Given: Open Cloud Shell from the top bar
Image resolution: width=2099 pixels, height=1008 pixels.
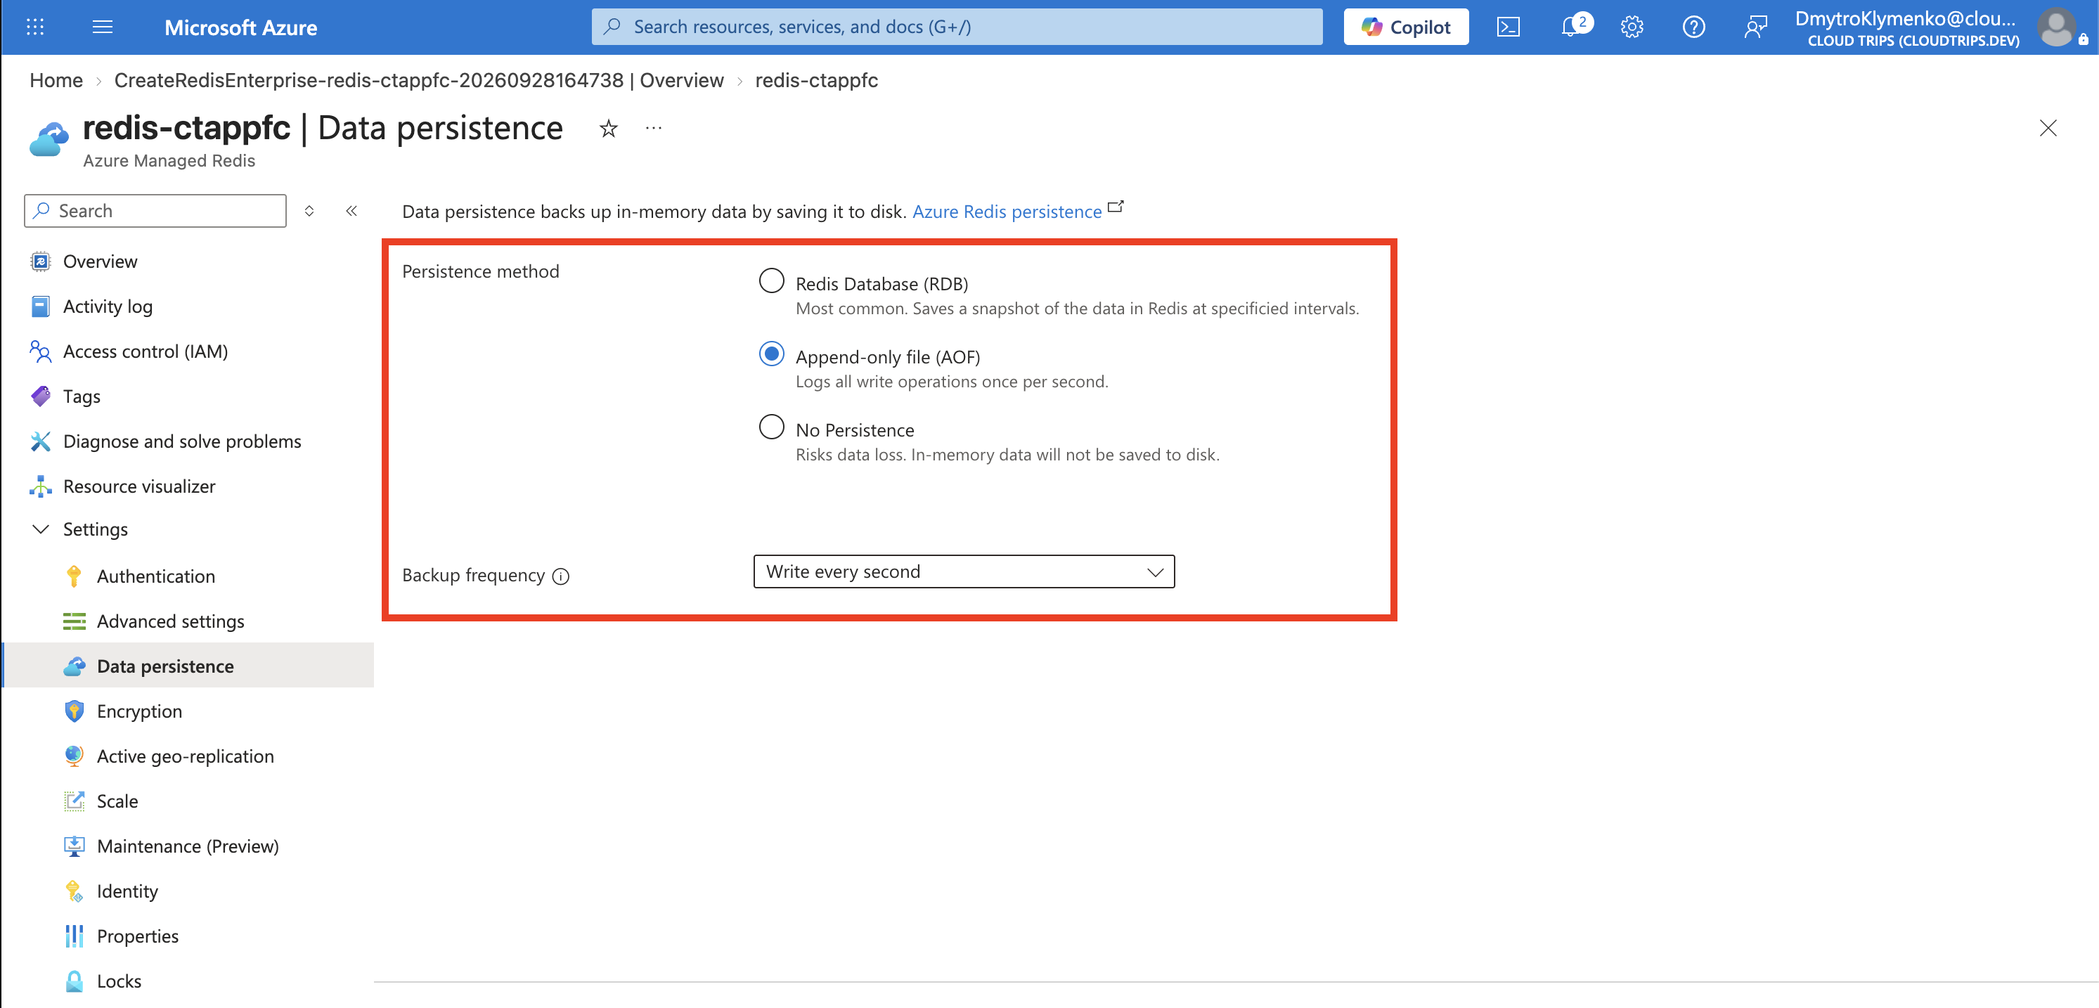Looking at the screenshot, I should pyautogui.click(x=1509, y=27).
